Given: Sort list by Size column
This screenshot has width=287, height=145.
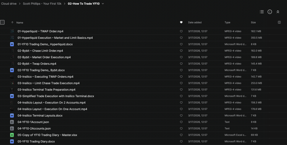Looking at the screenshot, I should tap(254, 22).
